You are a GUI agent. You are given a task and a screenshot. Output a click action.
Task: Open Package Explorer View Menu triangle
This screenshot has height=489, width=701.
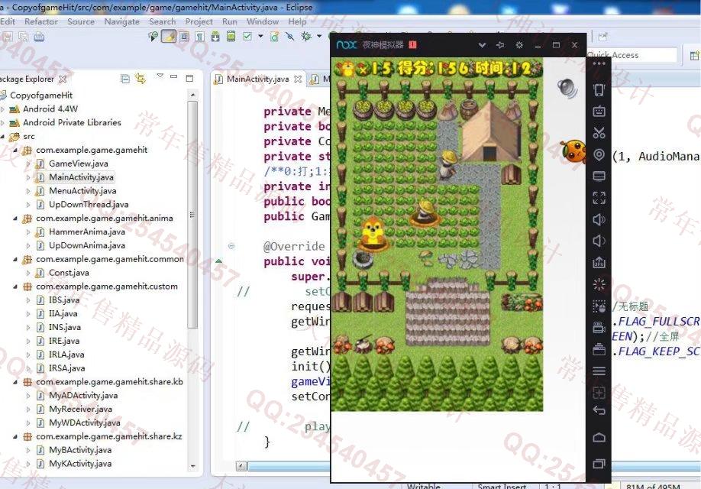coord(160,76)
